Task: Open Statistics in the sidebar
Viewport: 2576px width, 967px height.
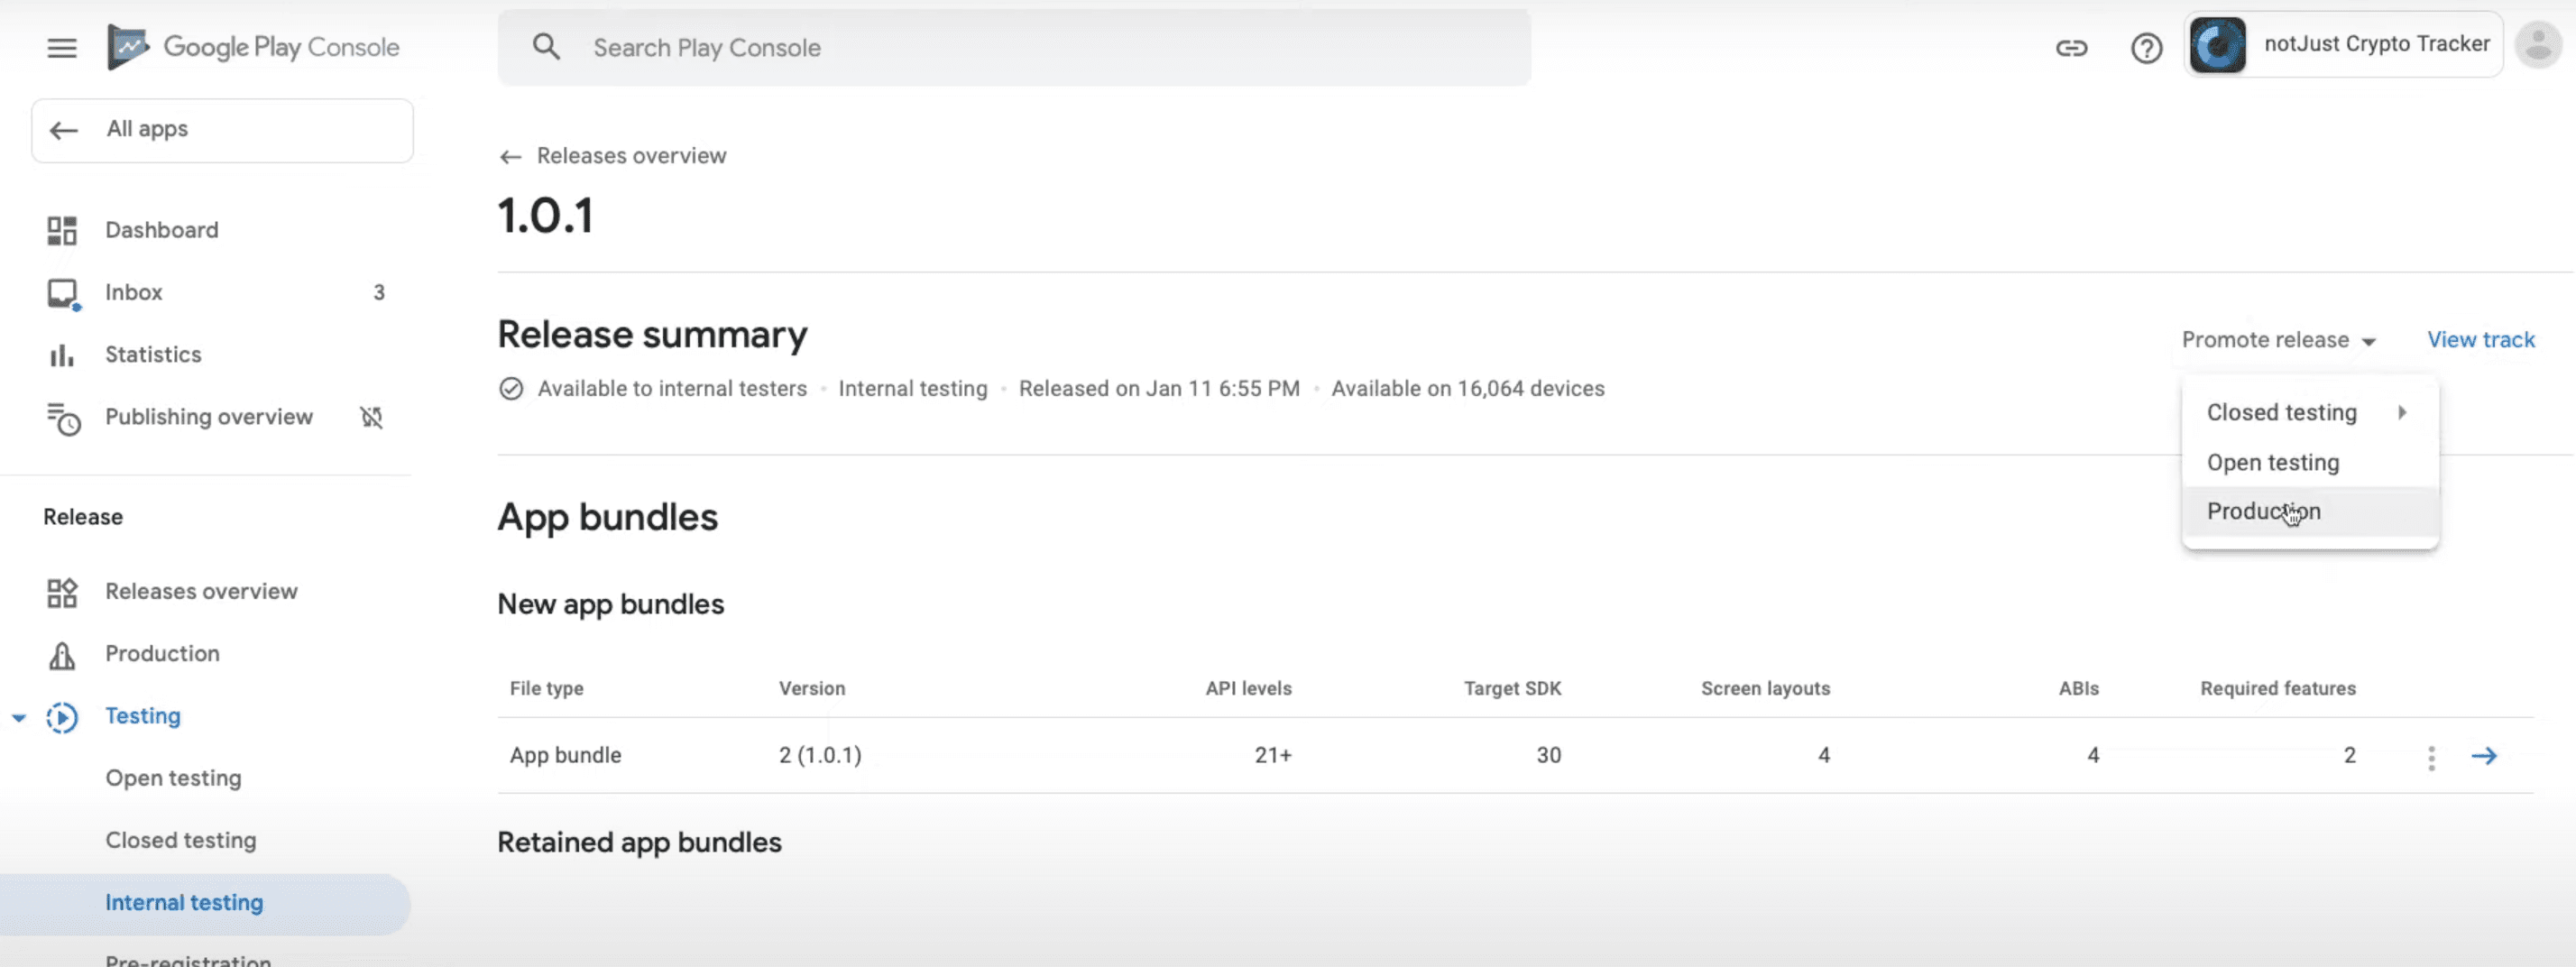Action: tap(153, 354)
